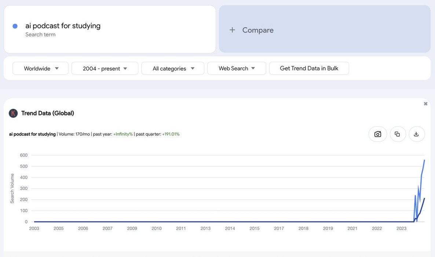
Task: Click the Compare label text
Action: pos(258,30)
